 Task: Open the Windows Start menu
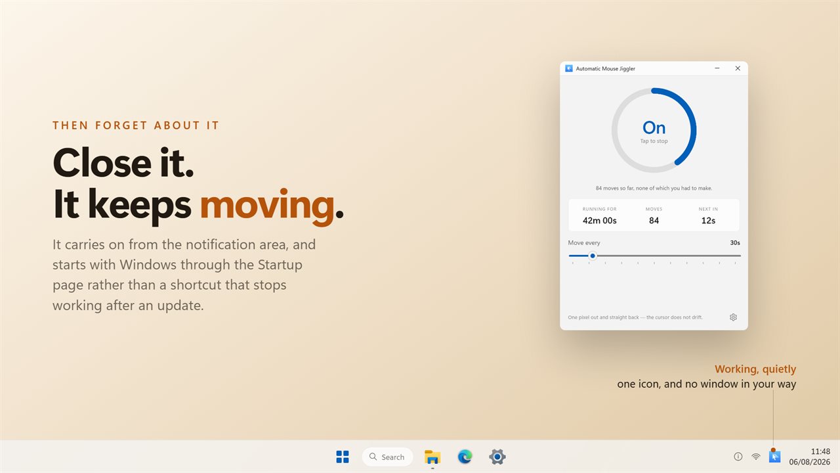tap(342, 457)
